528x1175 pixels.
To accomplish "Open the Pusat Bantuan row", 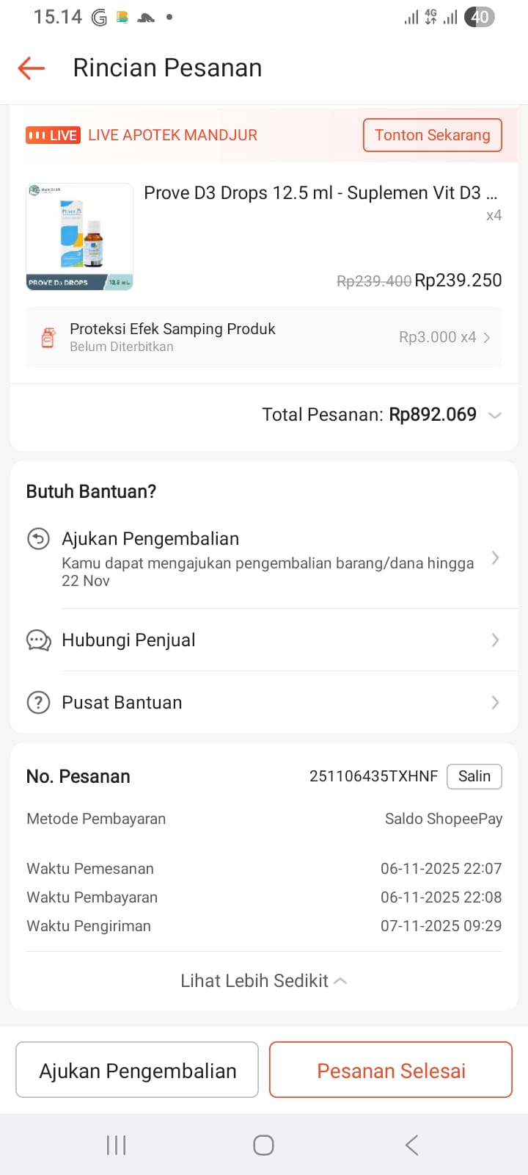I will (x=268, y=703).
